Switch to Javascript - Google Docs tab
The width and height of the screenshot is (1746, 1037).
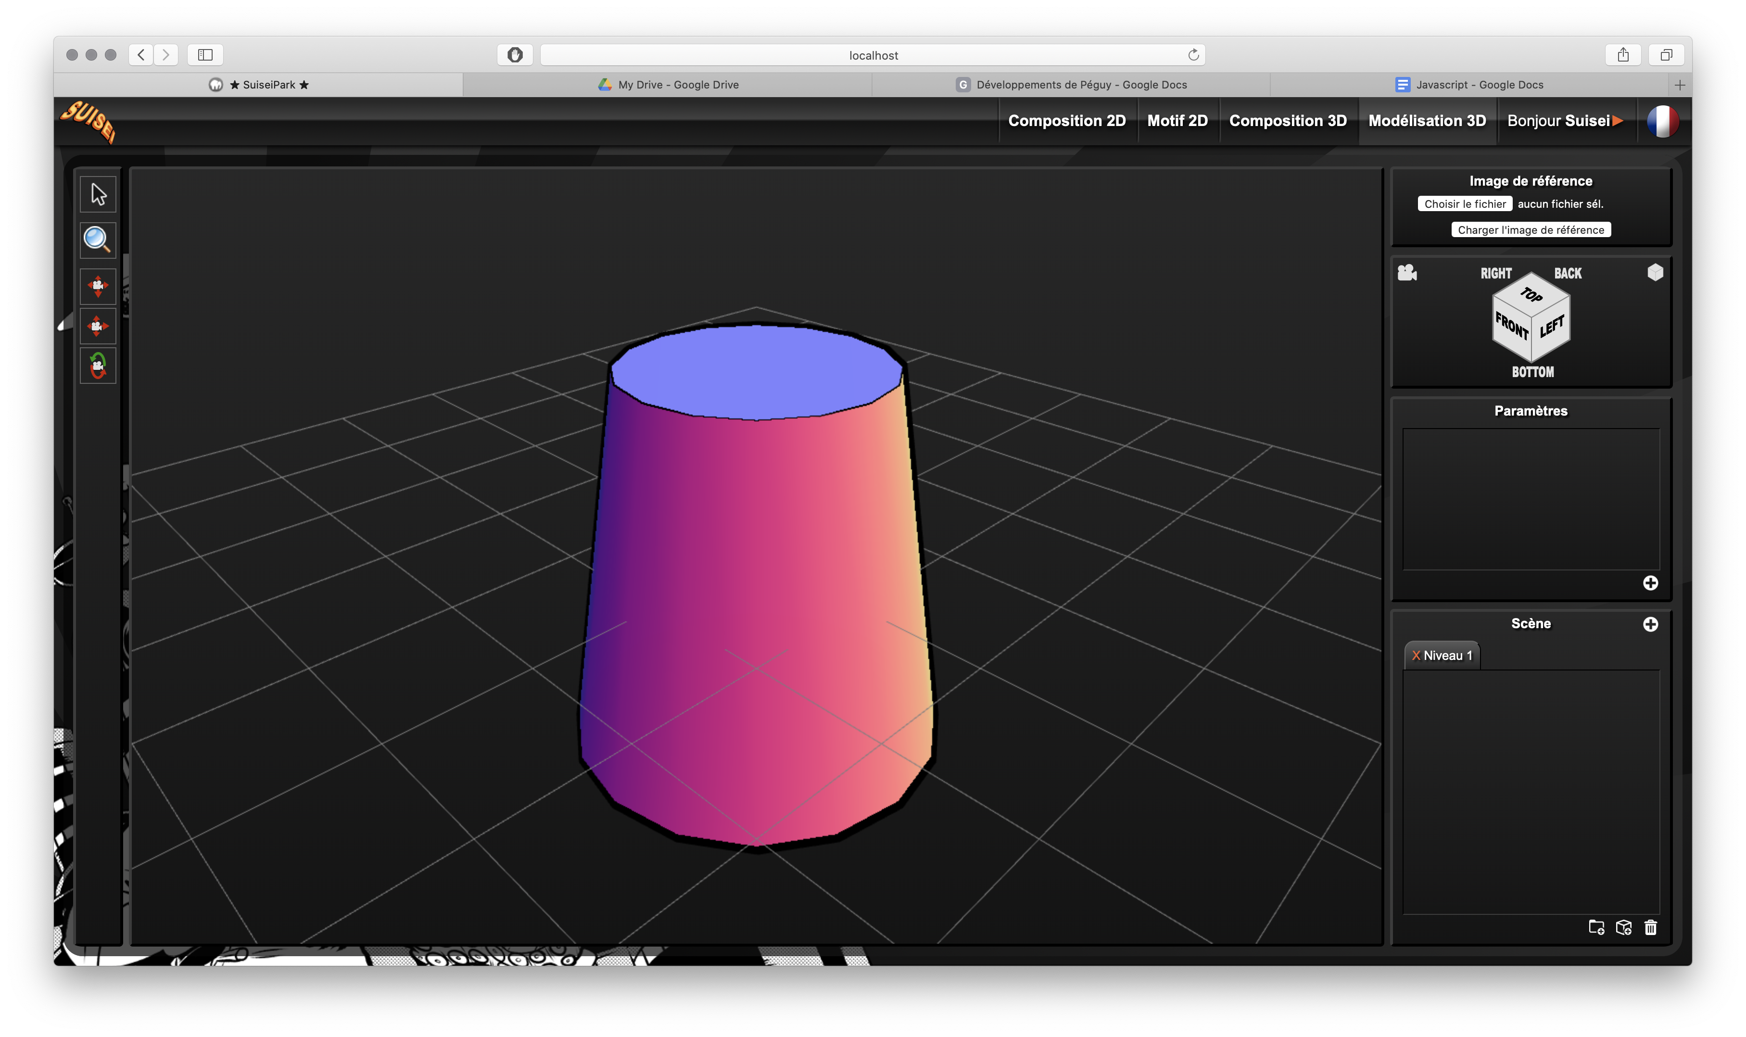(x=1468, y=85)
